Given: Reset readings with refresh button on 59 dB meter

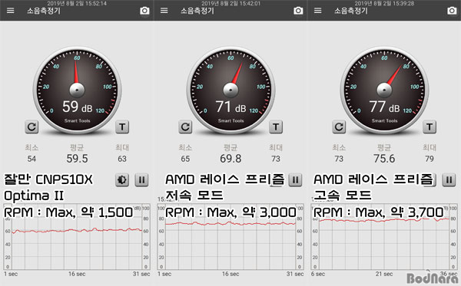Looking at the screenshot, I should (32, 127).
